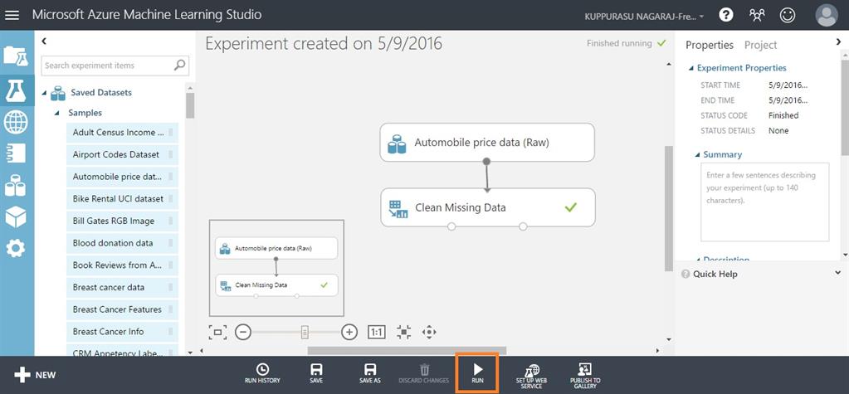This screenshot has width=849, height=394.
Task: Click the zoom to fit icon
Action: tap(217, 332)
